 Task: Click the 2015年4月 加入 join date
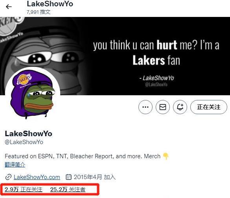pos(95,177)
